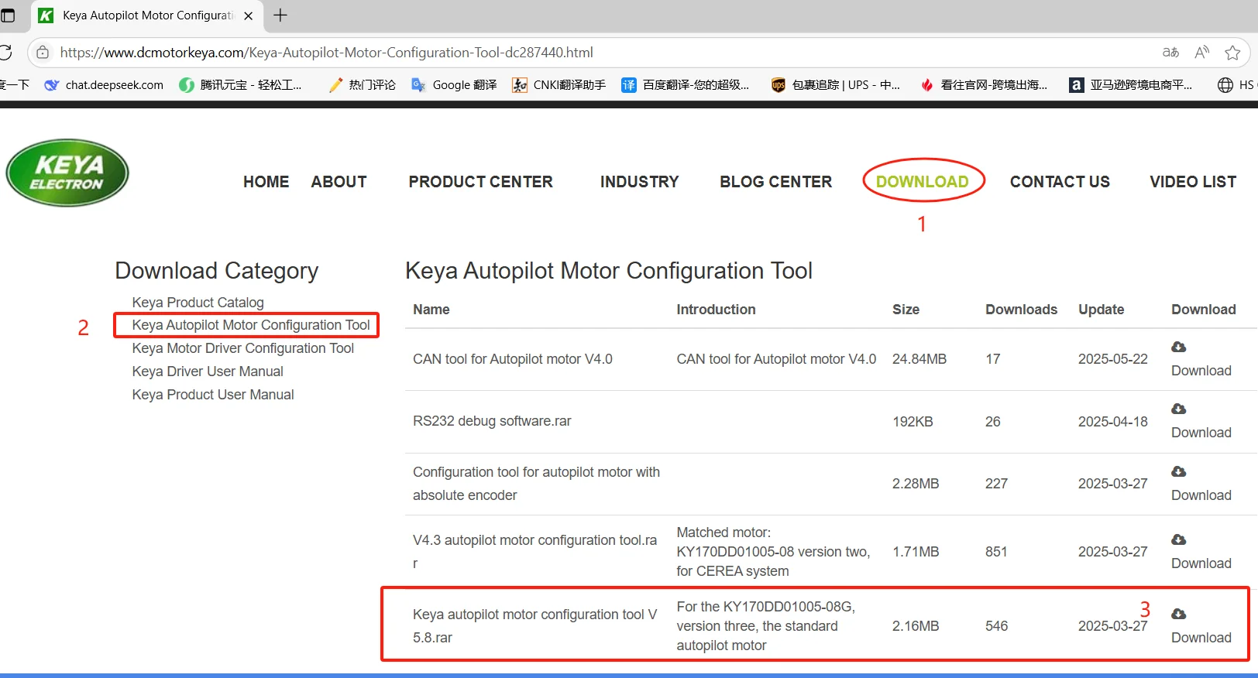Screen dimensions: 1258x678
Task: Open the Google 翻译 bookmark
Action: (x=454, y=85)
